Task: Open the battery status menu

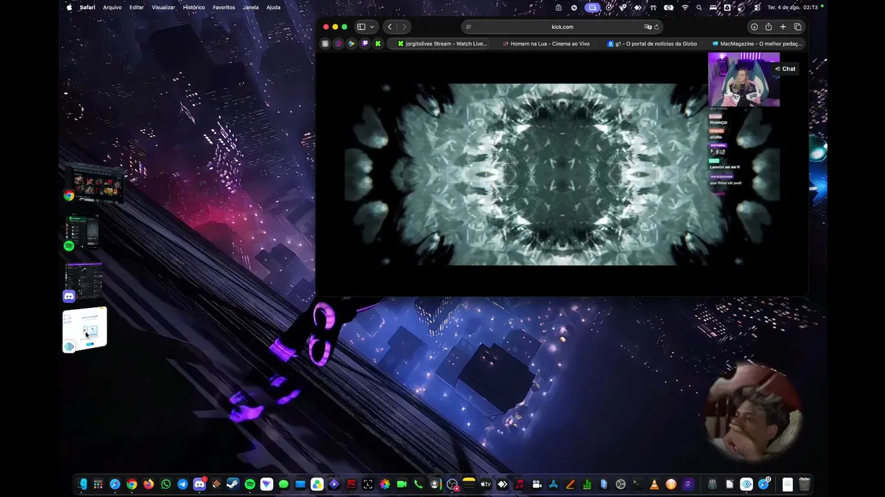Action: pos(668,8)
